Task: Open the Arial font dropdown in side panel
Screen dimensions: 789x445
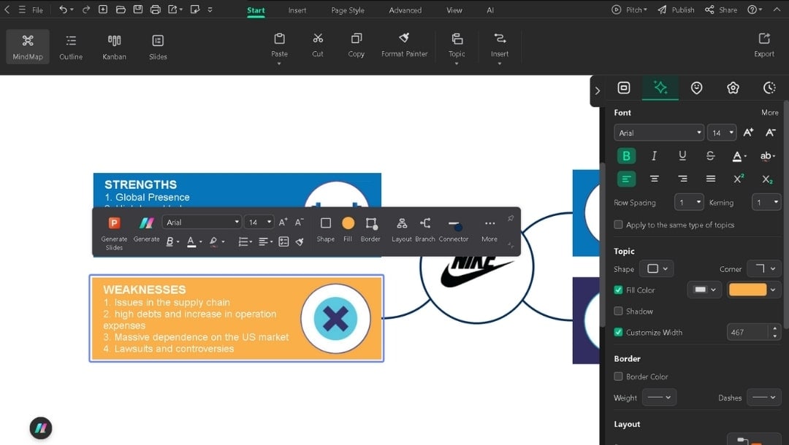Action: (659, 133)
